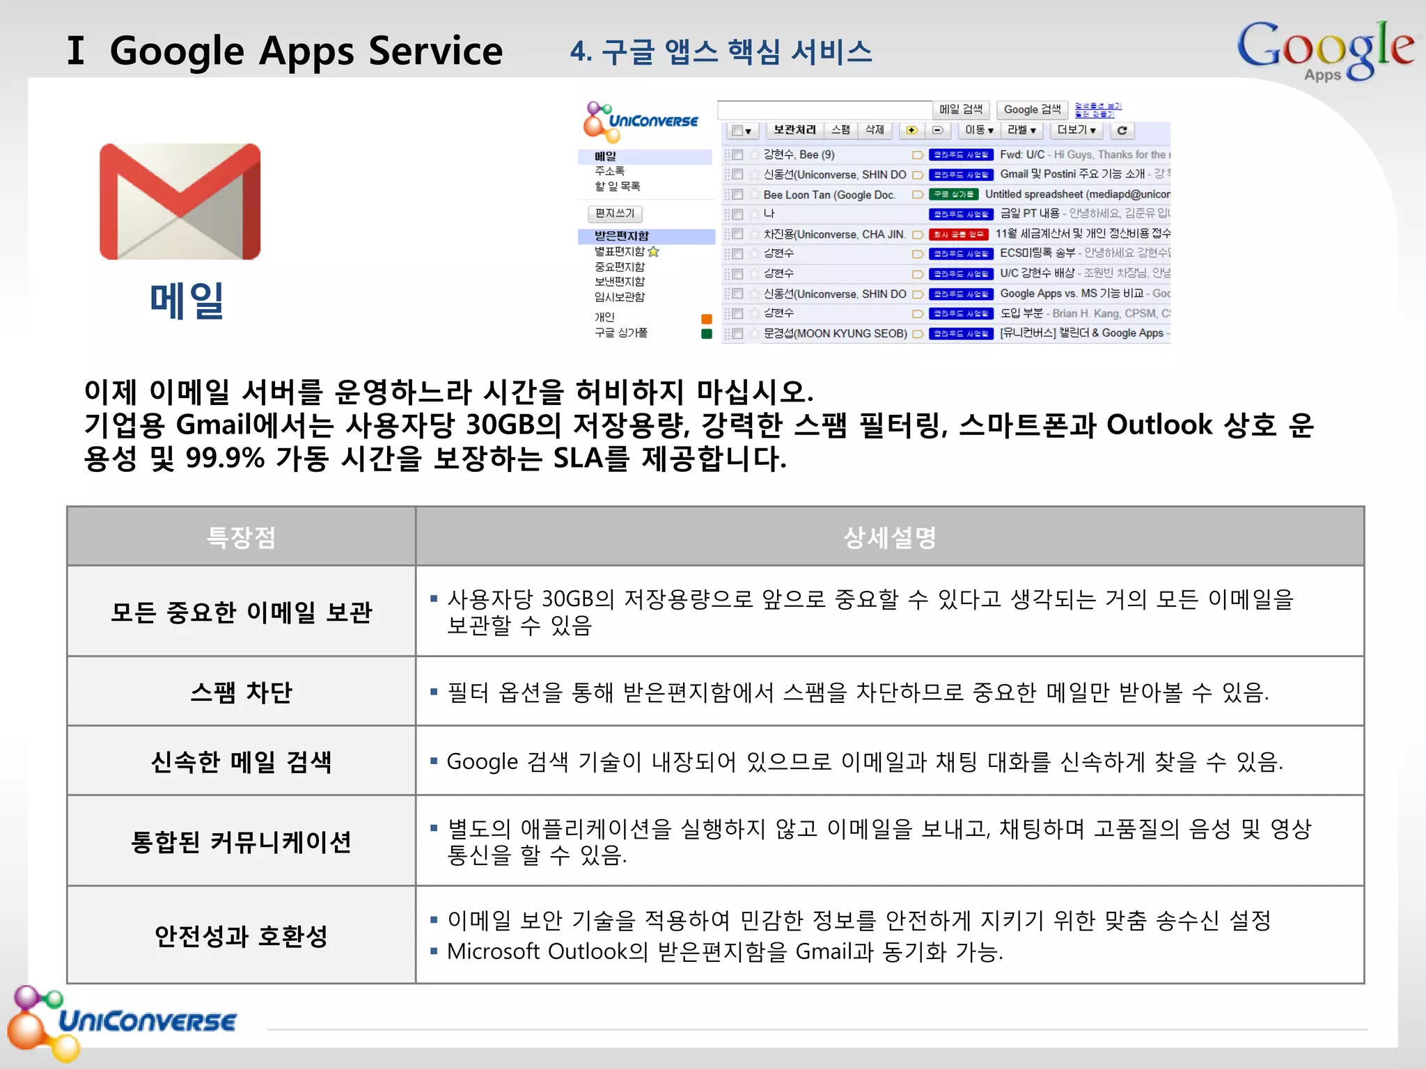Open the Fwd: U/C message subject
The image size is (1426, 1069).
coord(1022,155)
